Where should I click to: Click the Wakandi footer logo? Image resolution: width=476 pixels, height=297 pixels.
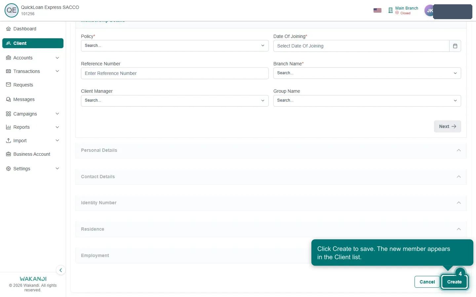pos(33,279)
